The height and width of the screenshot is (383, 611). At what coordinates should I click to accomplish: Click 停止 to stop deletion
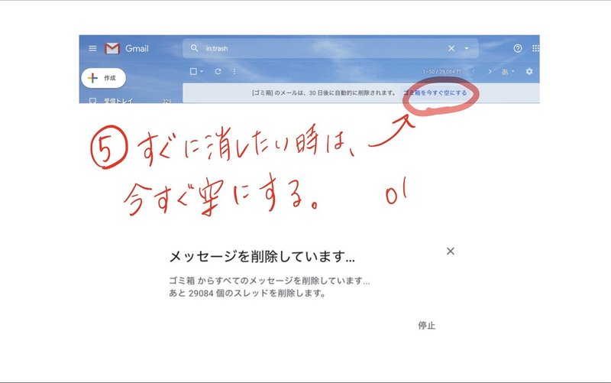coord(427,325)
